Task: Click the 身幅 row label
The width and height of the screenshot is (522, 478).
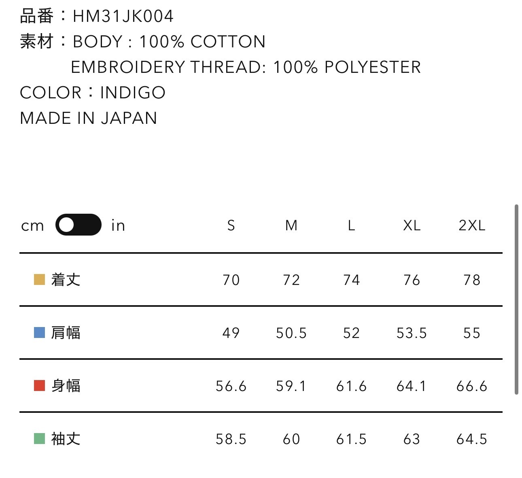Action: coord(66,386)
